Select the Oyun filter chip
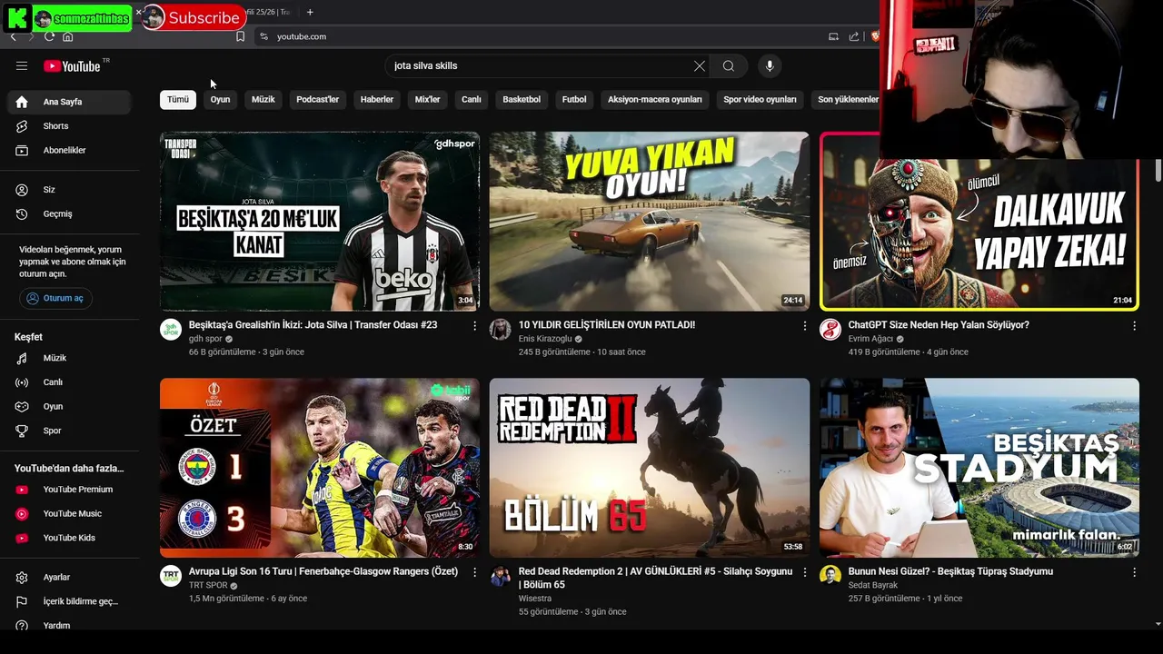The image size is (1163, 654). pyautogui.click(x=221, y=99)
